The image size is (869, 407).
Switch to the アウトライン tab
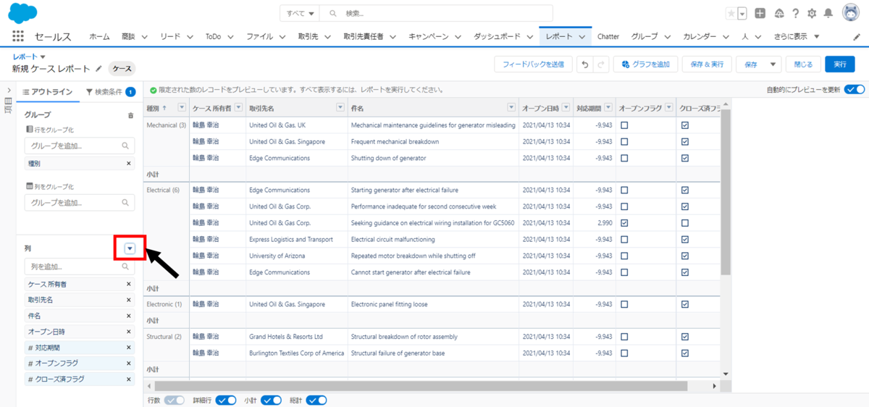pyautogui.click(x=48, y=92)
